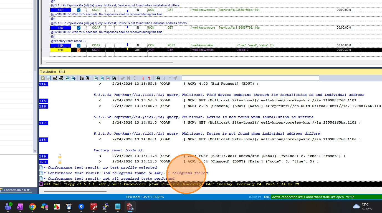Jump to next failure with red down arrow

[143, 78]
